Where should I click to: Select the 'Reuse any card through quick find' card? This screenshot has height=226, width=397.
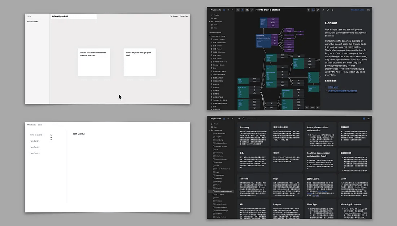[140, 62]
